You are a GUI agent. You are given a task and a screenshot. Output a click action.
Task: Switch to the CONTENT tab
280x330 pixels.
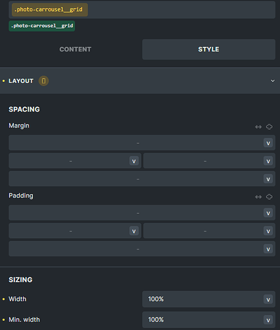click(x=75, y=49)
